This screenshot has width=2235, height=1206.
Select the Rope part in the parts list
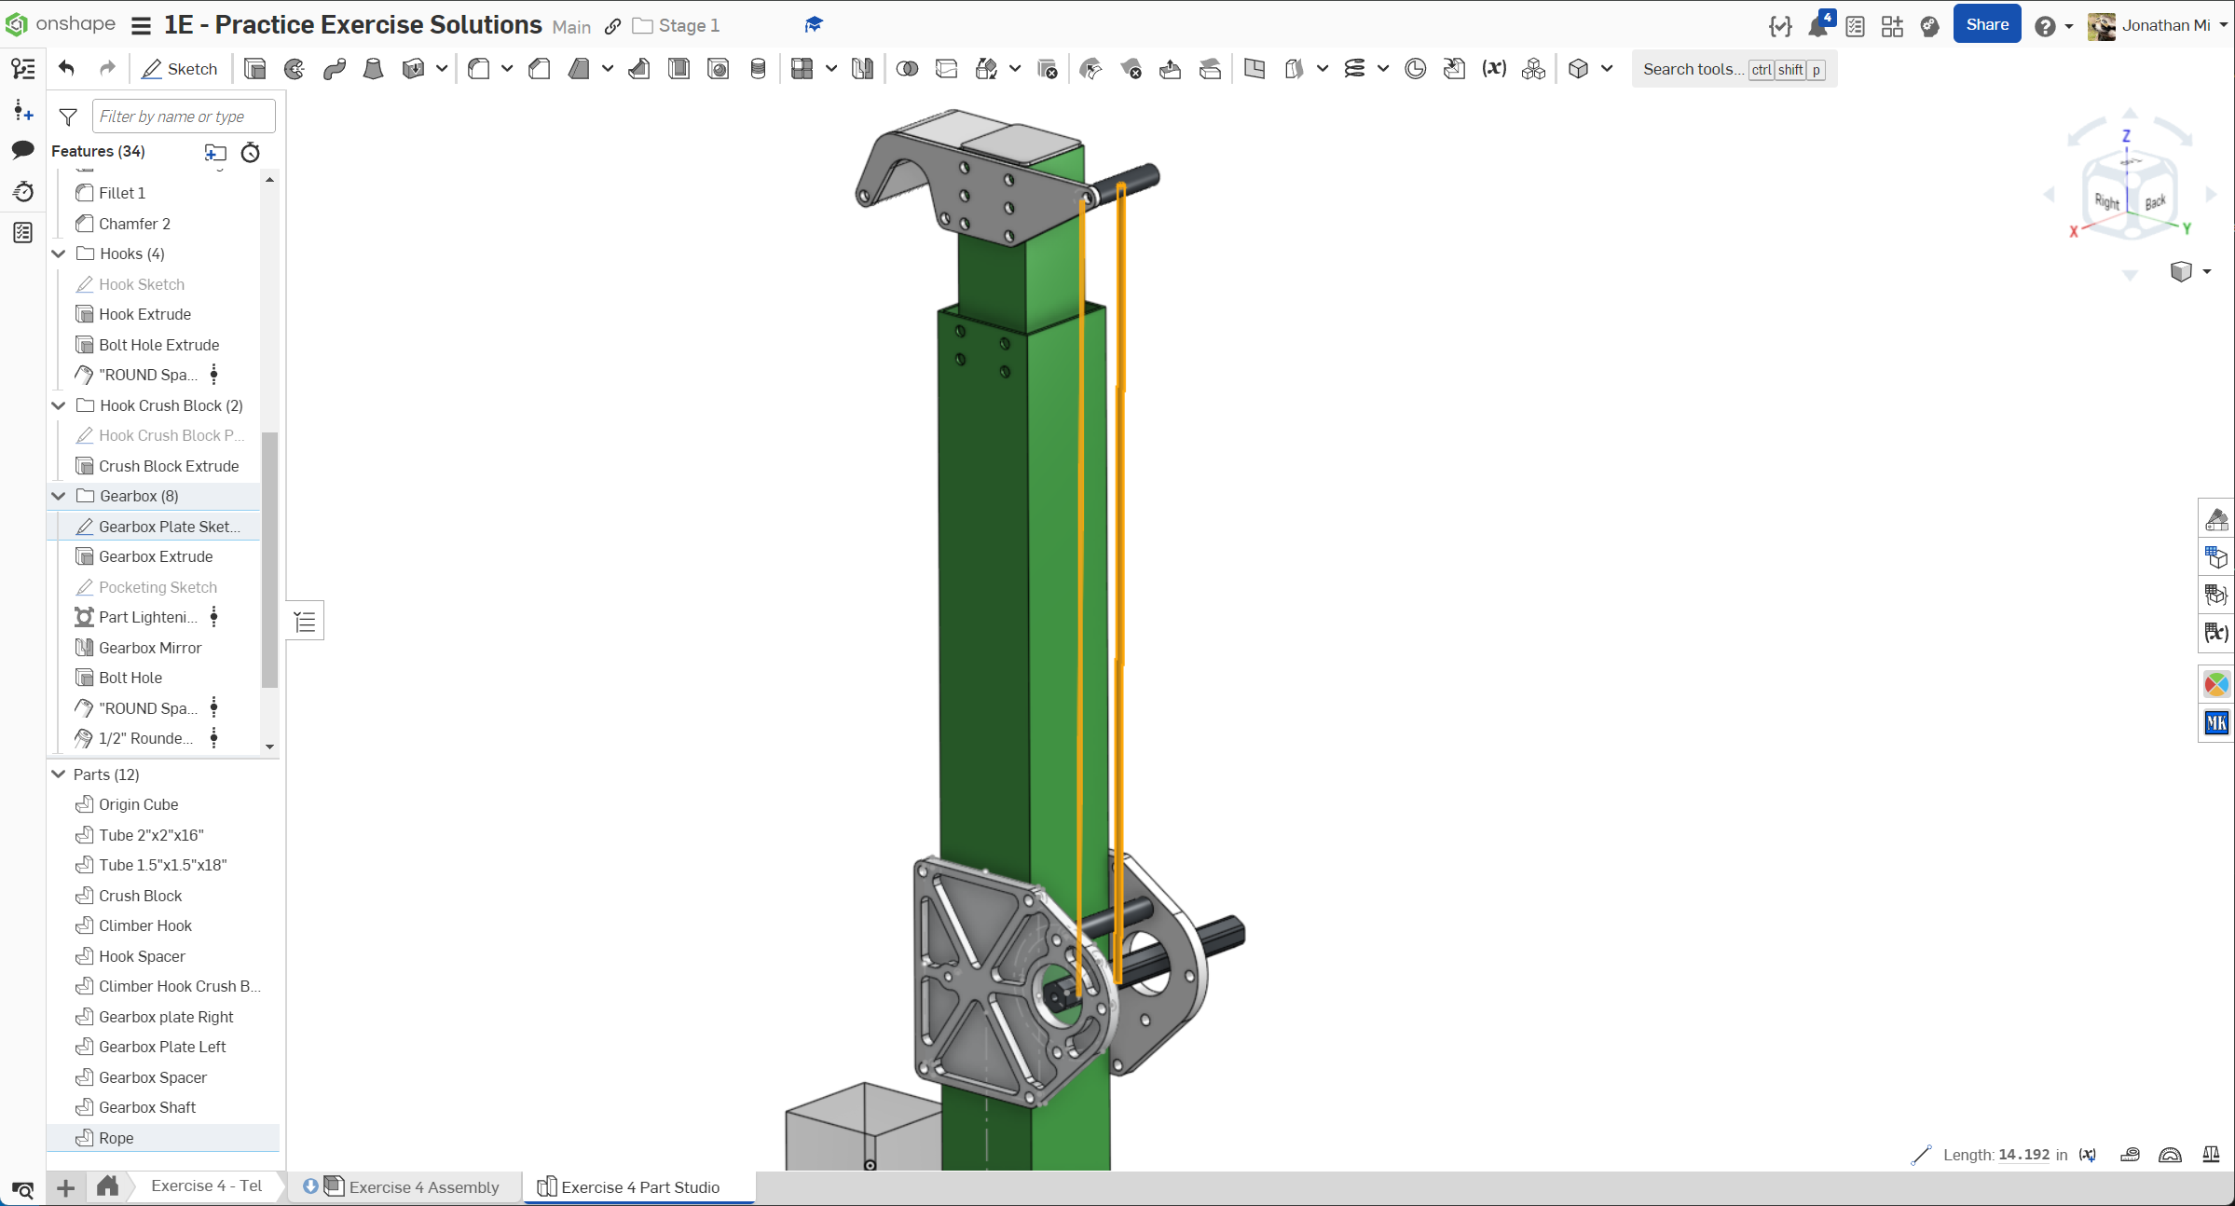point(117,1138)
